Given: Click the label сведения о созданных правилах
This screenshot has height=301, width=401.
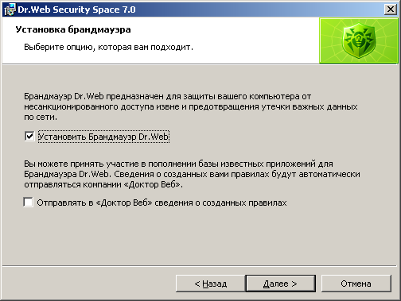Looking at the screenshot, I should [220, 203].
